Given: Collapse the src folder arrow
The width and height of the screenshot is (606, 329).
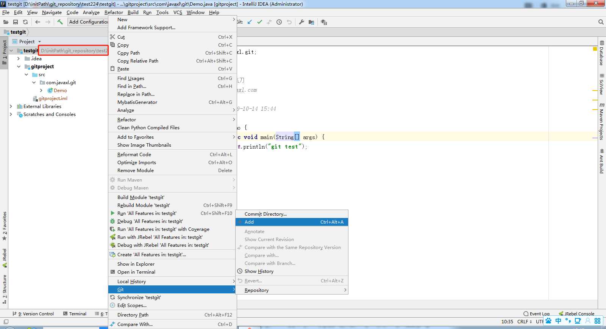Looking at the screenshot, I should [x=26, y=74].
